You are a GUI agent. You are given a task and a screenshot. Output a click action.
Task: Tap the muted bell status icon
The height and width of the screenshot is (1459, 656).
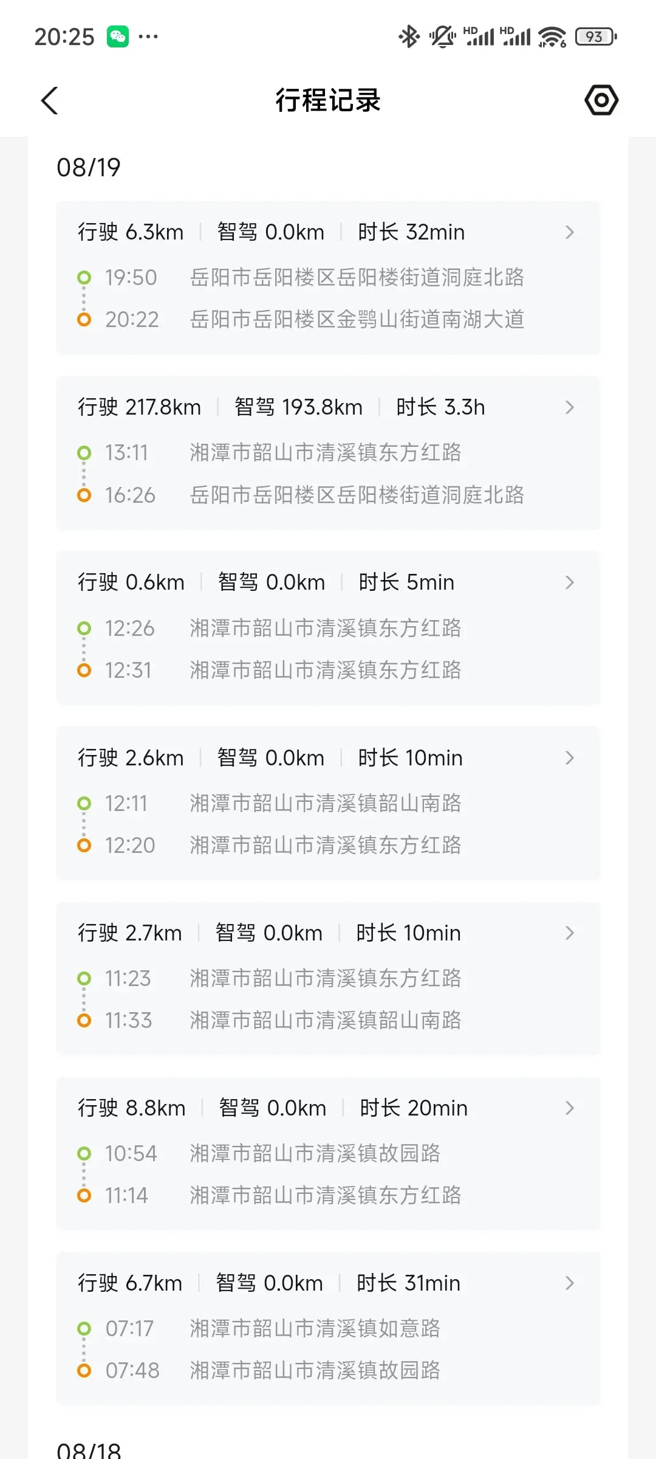(442, 36)
